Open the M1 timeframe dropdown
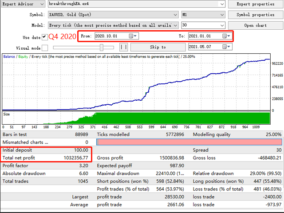Screen dimensions: 284x213 [222, 15]
